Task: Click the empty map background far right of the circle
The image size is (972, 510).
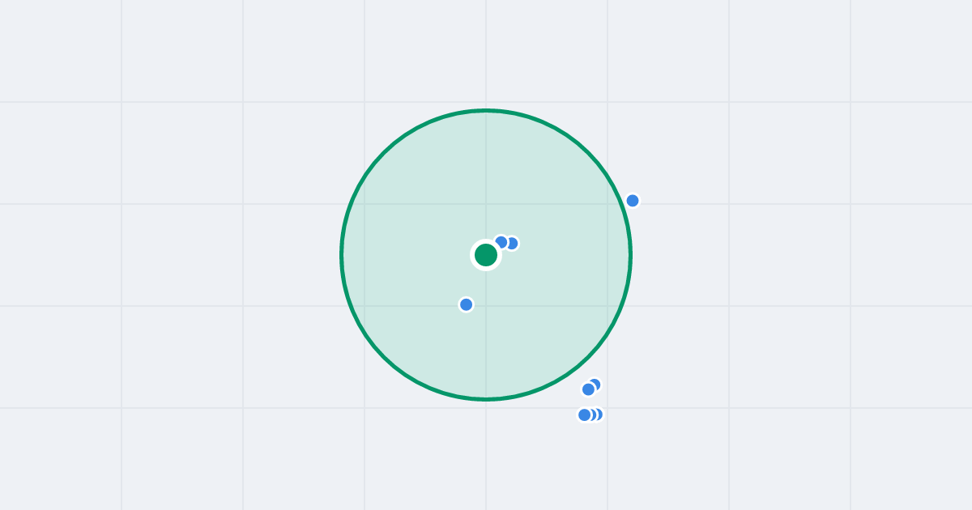Action: click(810, 255)
